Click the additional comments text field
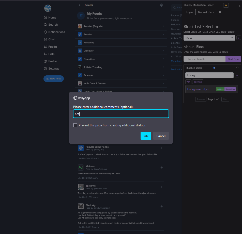 pyautogui.click(x=121, y=114)
